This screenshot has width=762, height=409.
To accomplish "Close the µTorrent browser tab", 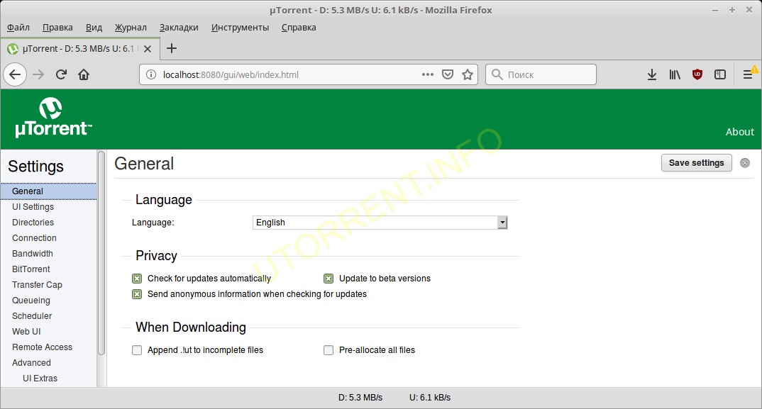I will pyautogui.click(x=148, y=49).
